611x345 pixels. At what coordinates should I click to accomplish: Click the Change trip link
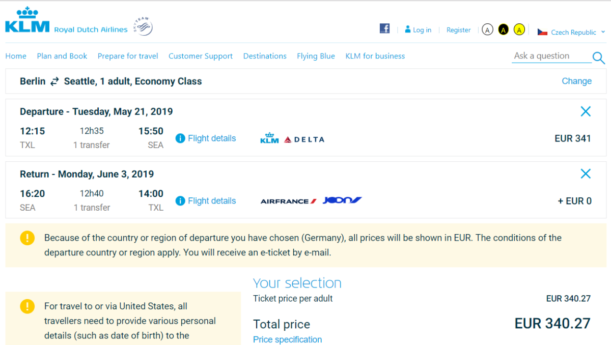(x=576, y=81)
